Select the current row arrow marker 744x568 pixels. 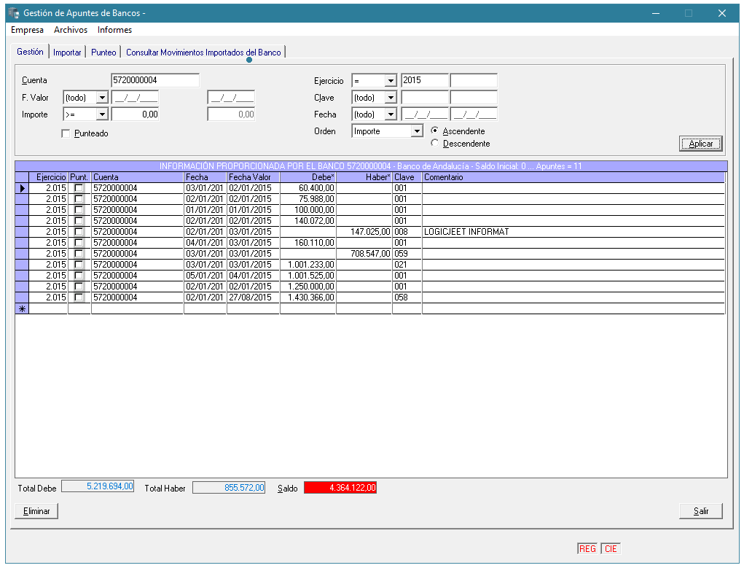(22, 188)
